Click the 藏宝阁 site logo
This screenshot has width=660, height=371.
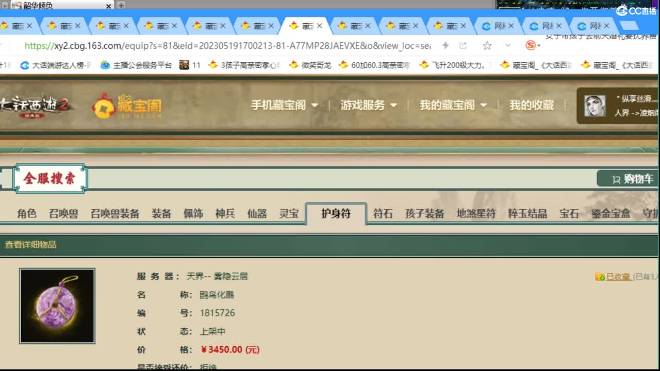pyautogui.click(x=127, y=106)
